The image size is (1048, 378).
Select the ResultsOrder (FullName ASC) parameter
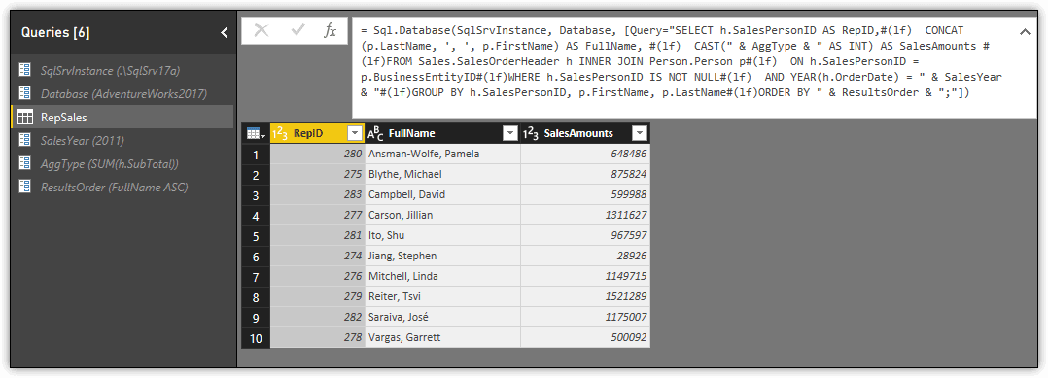[122, 187]
